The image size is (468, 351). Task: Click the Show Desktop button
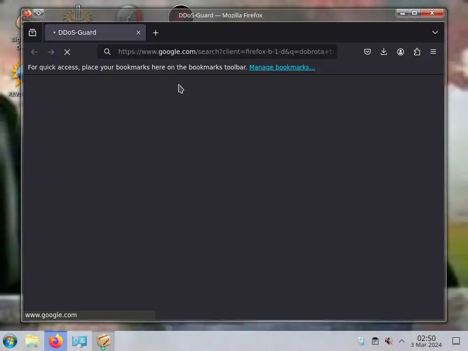456,341
